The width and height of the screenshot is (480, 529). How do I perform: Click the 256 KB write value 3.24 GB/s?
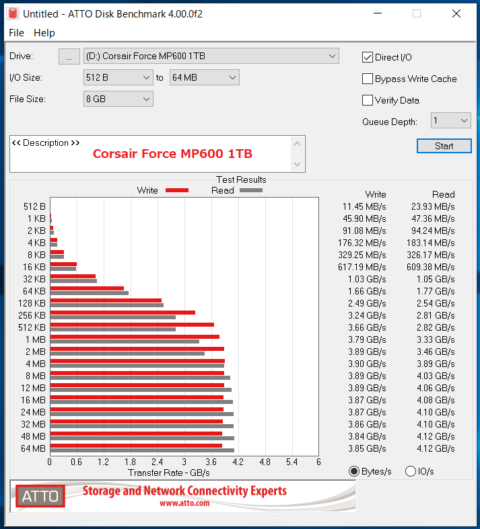click(367, 316)
